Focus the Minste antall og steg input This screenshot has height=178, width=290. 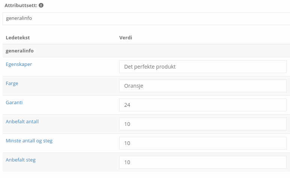coord(203,143)
